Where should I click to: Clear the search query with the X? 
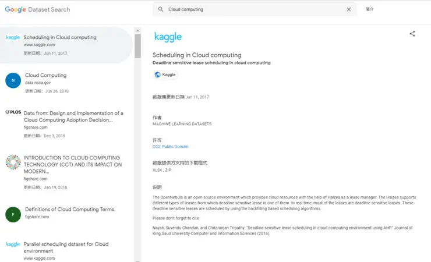[348, 9]
